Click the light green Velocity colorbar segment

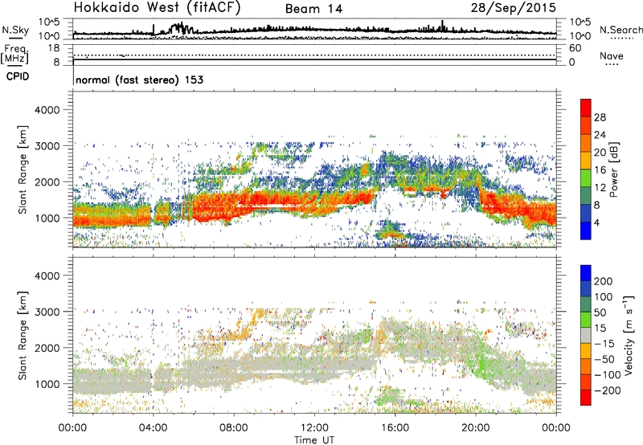[586, 320]
